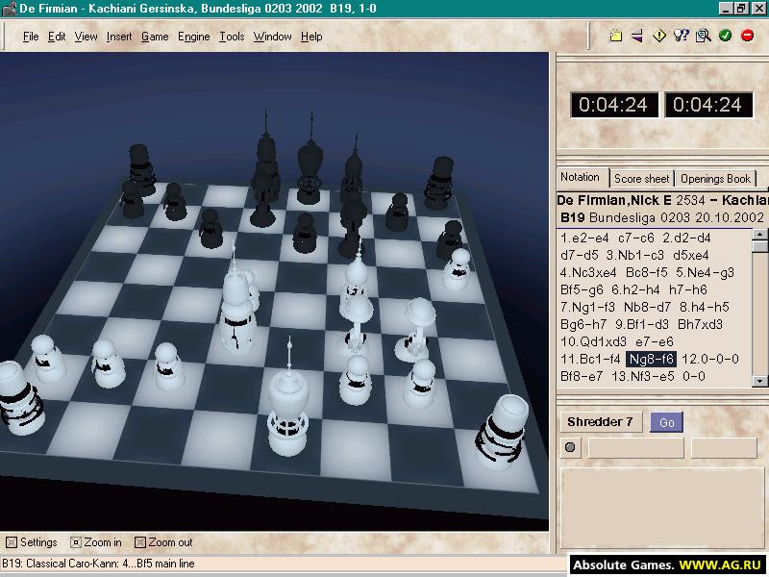Open the Window menu
769x577 pixels.
(x=273, y=37)
